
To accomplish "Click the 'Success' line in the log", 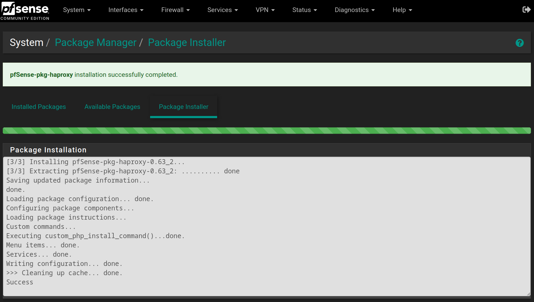I will coord(20,282).
